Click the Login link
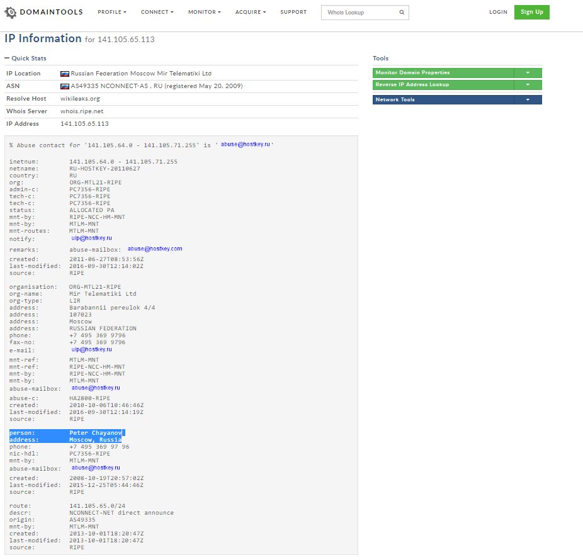 (498, 12)
